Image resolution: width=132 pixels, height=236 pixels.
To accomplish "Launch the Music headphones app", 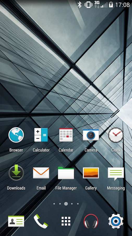I will tap(91, 221).
